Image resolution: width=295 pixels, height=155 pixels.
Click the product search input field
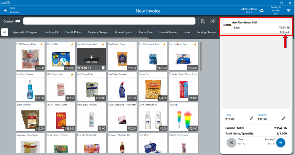click(x=109, y=21)
